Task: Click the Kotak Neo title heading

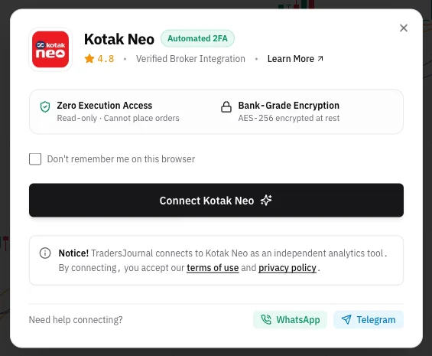Action: point(119,39)
